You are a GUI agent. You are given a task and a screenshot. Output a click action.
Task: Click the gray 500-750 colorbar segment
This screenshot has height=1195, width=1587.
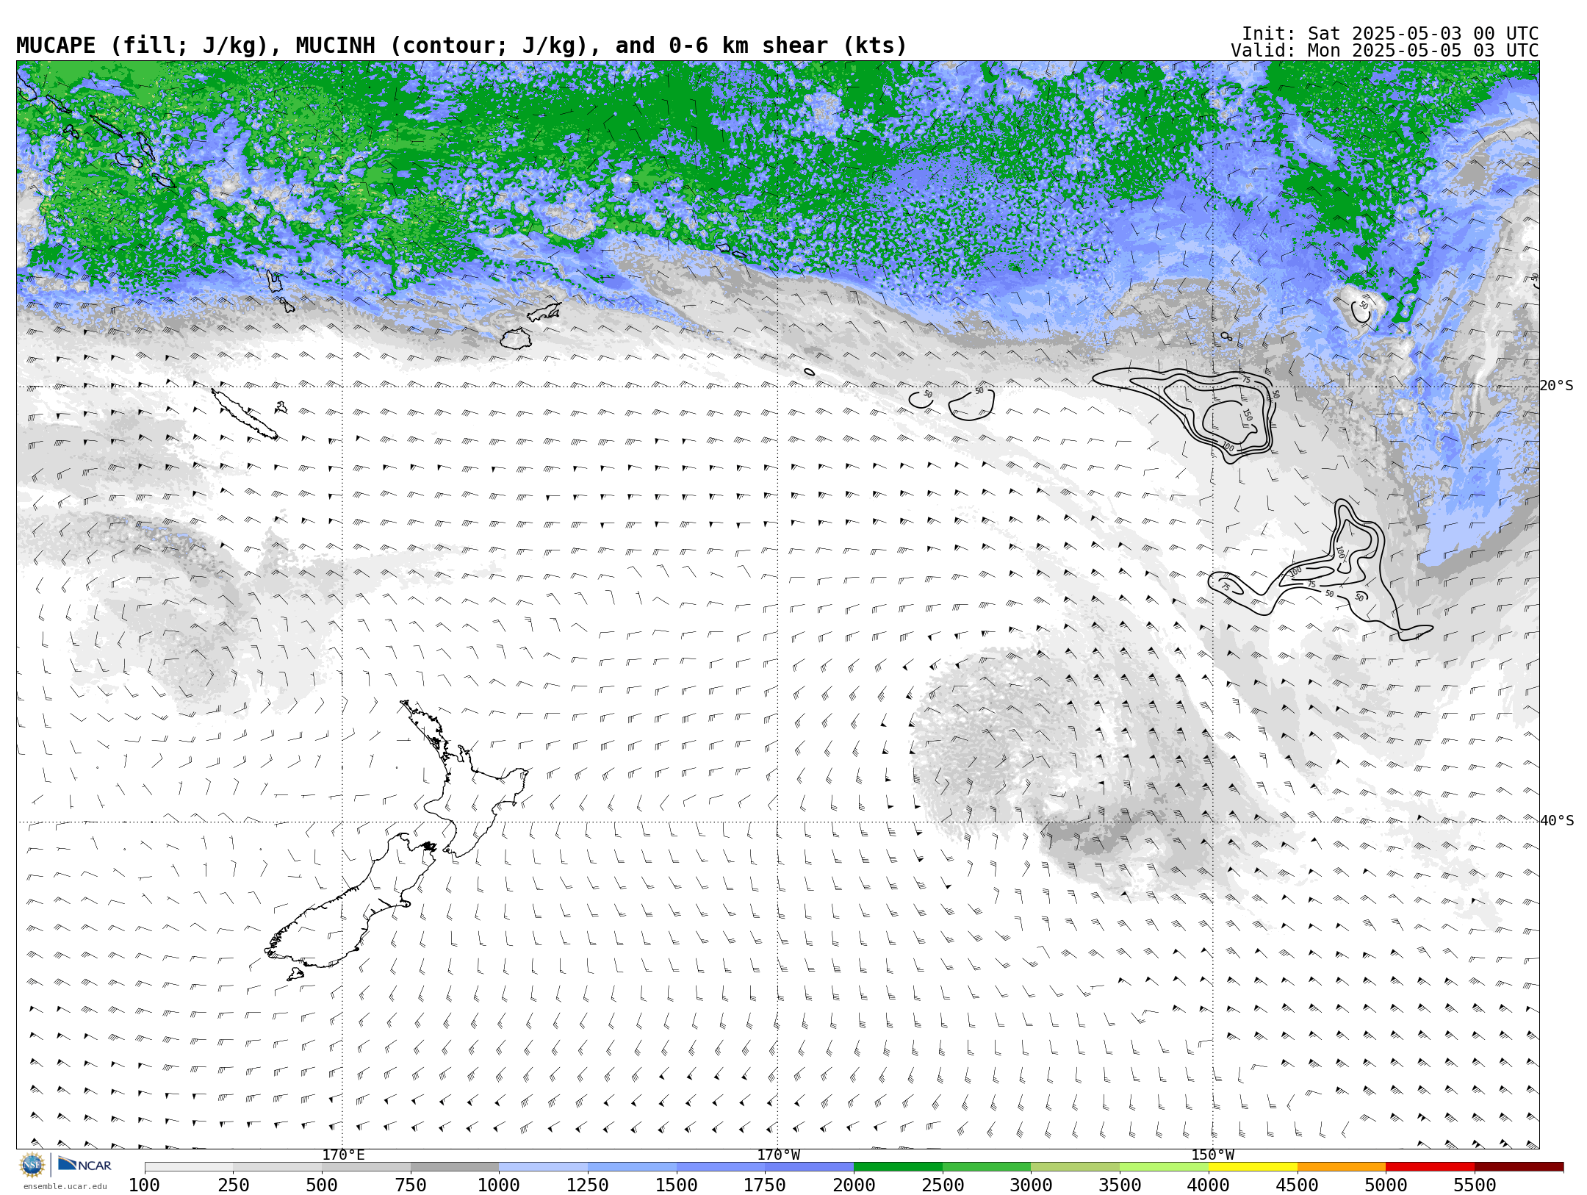pyautogui.click(x=366, y=1167)
